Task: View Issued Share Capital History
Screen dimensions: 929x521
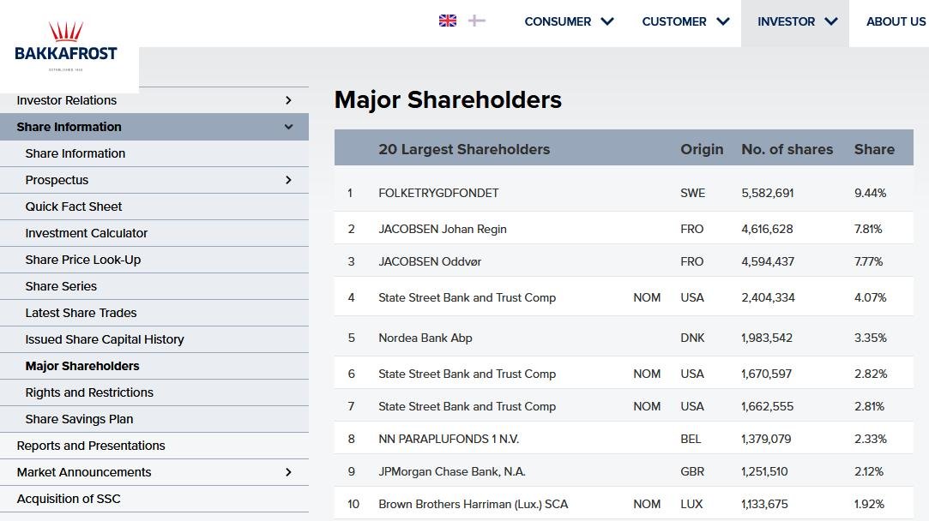Action: click(x=105, y=339)
